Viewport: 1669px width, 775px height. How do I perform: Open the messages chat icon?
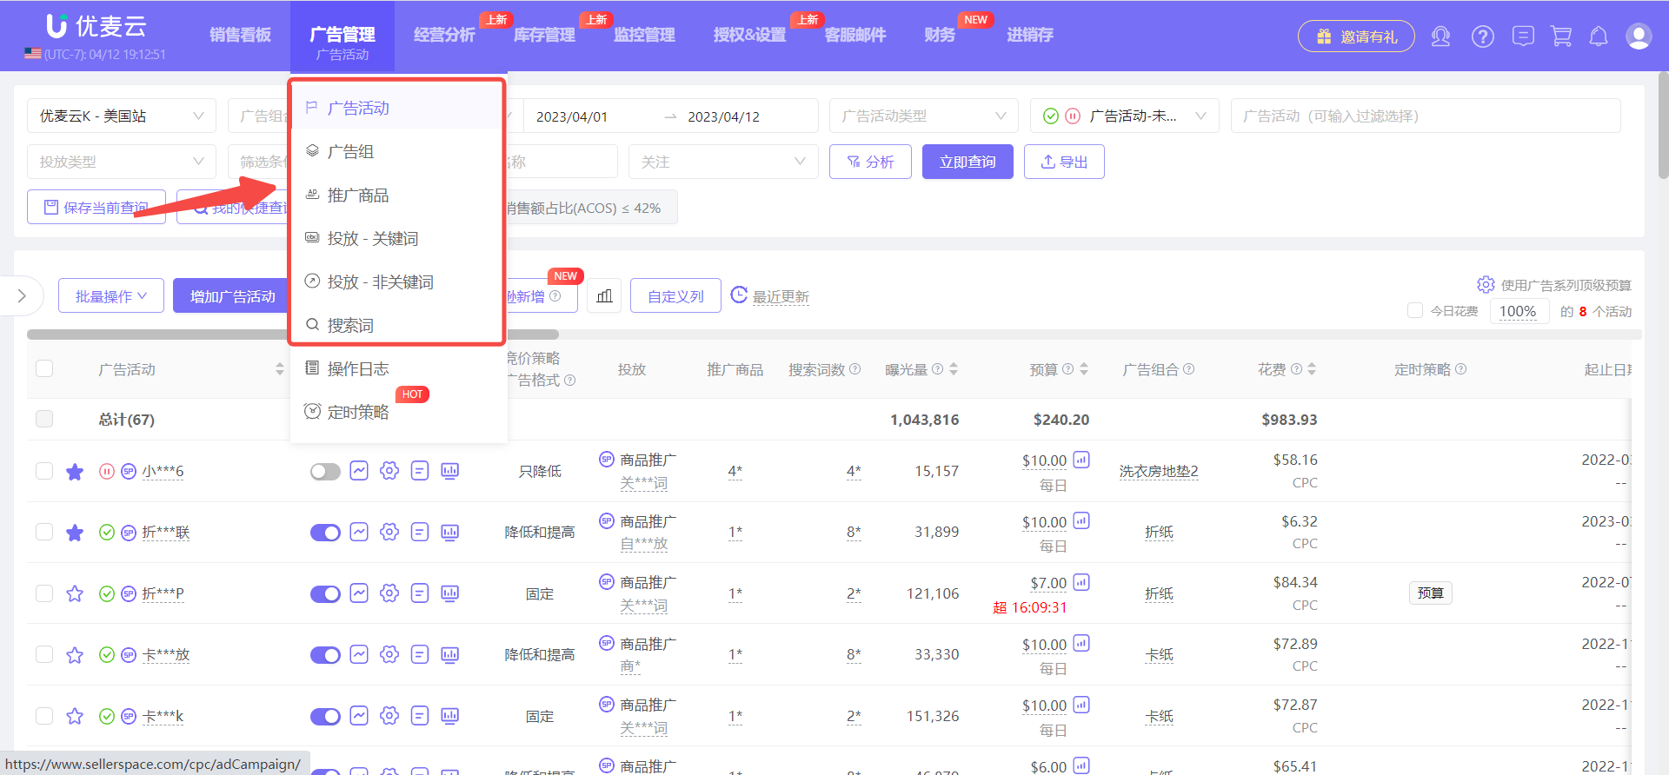(1523, 36)
